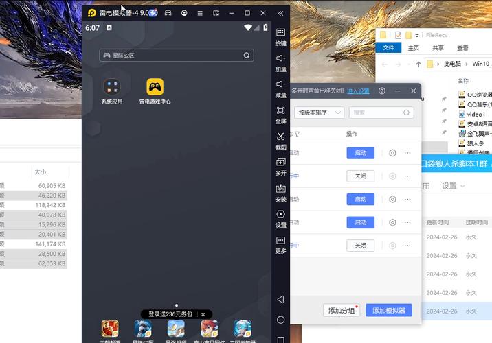Open hamburger menu in LDPlayer title bar
This screenshot has width=492, height=343.
200,13
